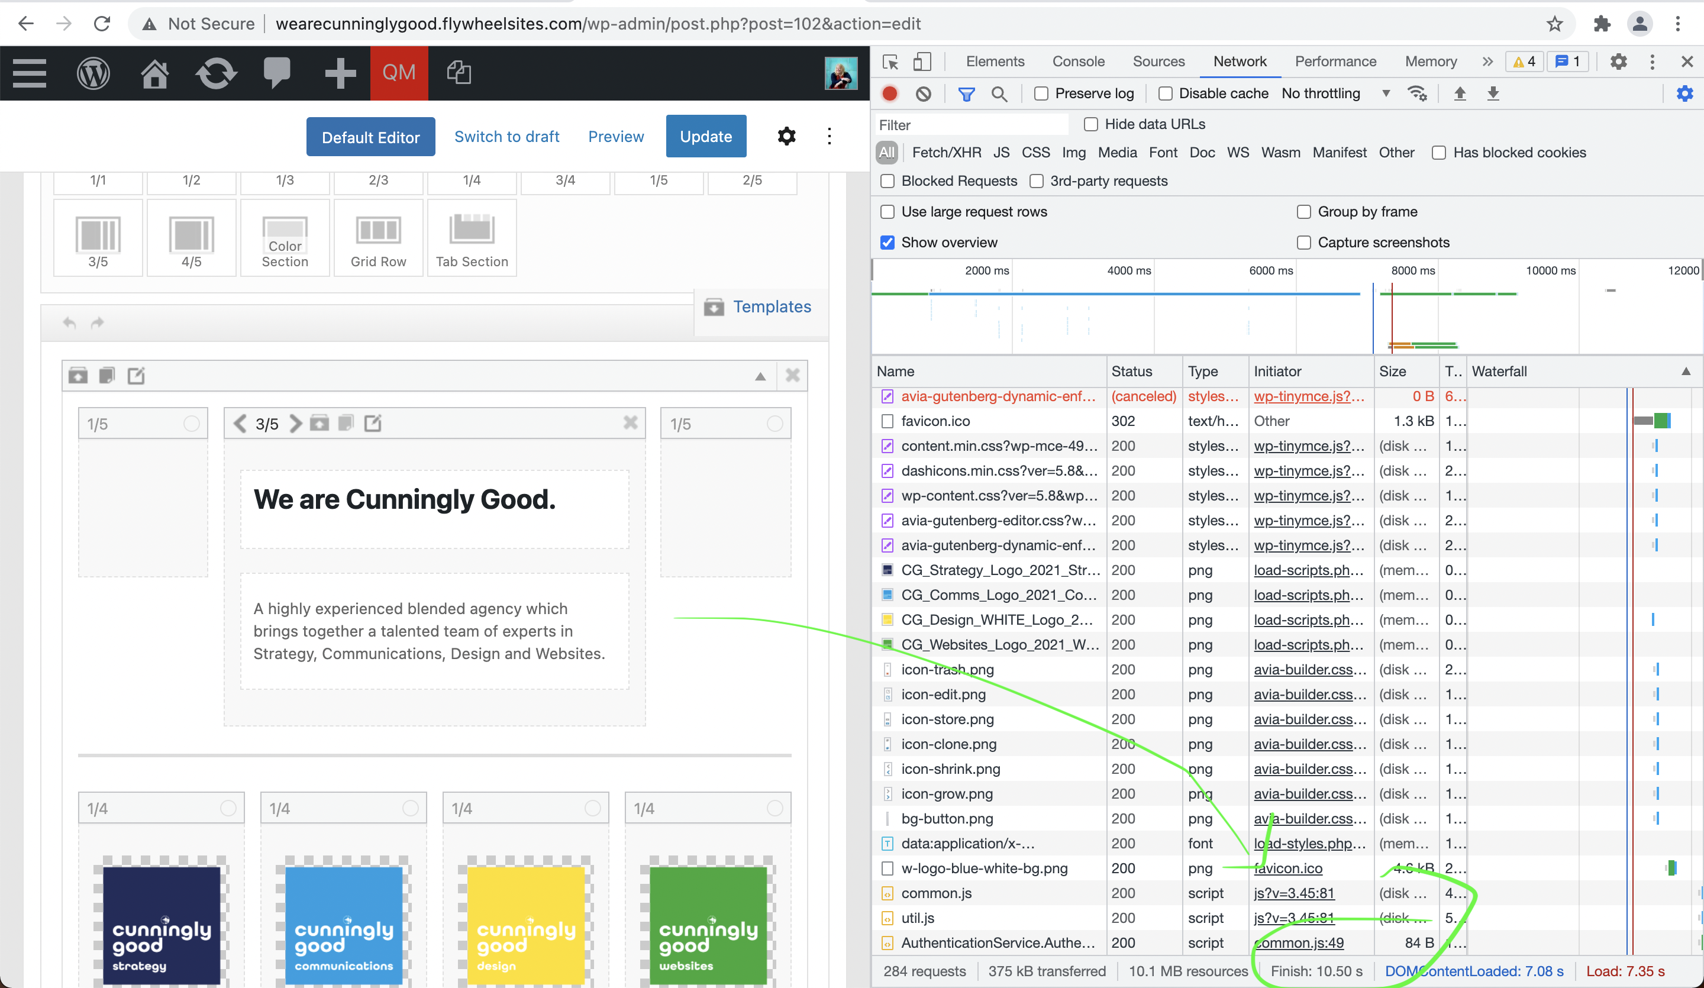The height and width of the screenshot is (988, 1704).
Task: Click the plus New content icon
Action: pos(340,73)
